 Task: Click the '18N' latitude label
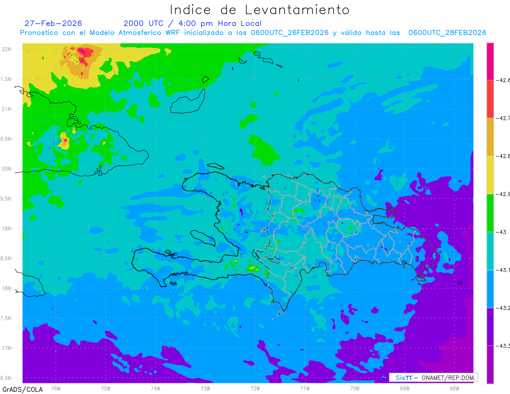(x=7, y=288)
